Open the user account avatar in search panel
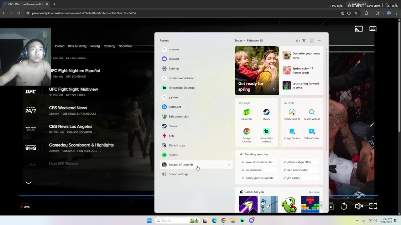This screenshot has width=401, height=225. tap(312, 41)
